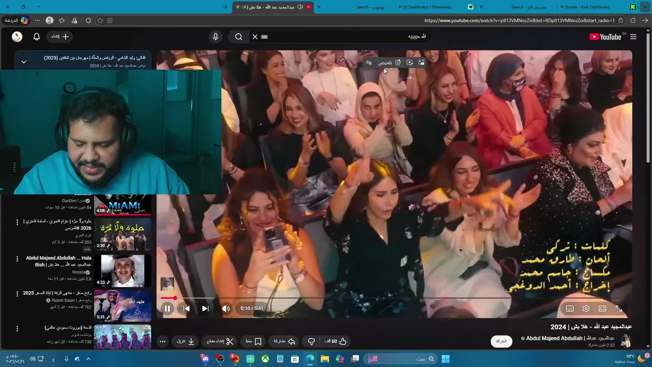Open YouTube main hamburger menu

[633, 37]
